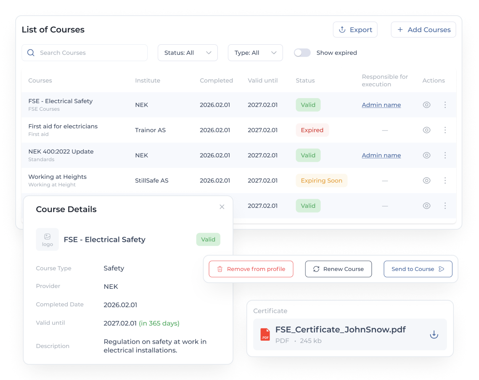Click the Status column header

[305, 81]
